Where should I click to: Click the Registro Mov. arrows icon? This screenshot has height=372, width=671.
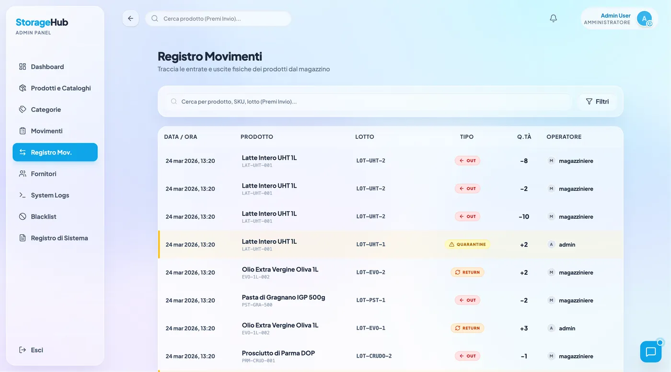[23, 152]
